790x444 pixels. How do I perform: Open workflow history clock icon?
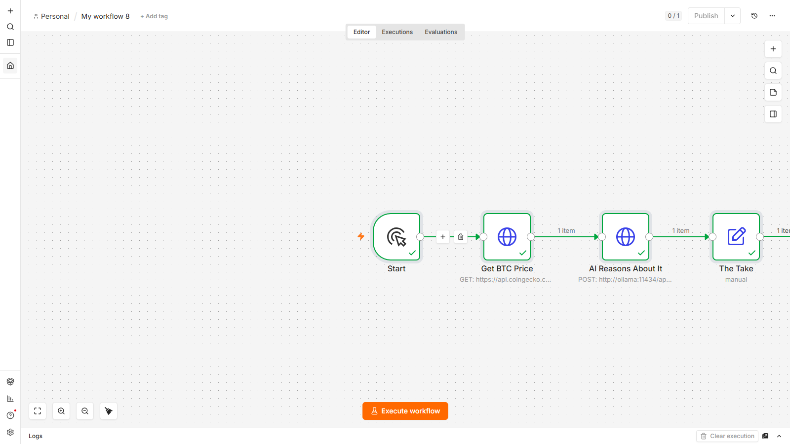[x=754, y=16]
